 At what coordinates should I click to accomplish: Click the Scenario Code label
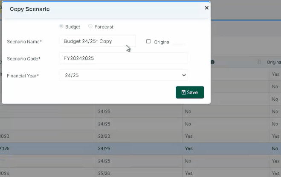(23, 59)
